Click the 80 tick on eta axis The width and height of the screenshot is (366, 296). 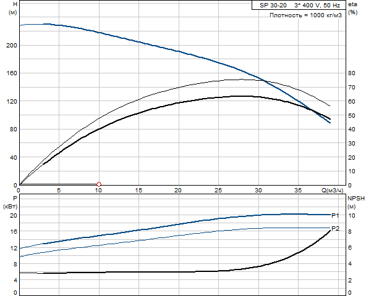click(x=352, y=73)
